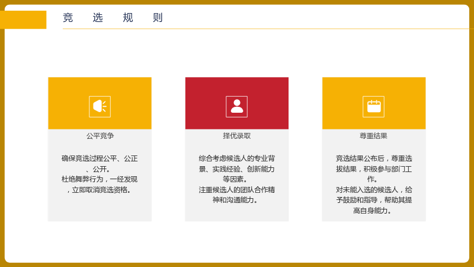Click text line 注重候选人的团队合作精
474x267 pixels.
point(236,190)
